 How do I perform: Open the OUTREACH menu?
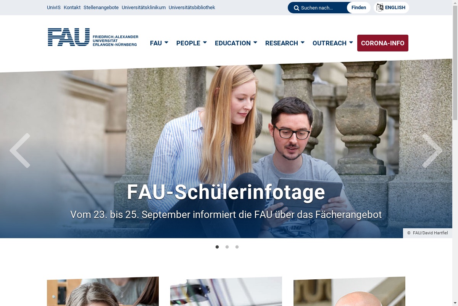pyautogui.click(x=333, y=43)
